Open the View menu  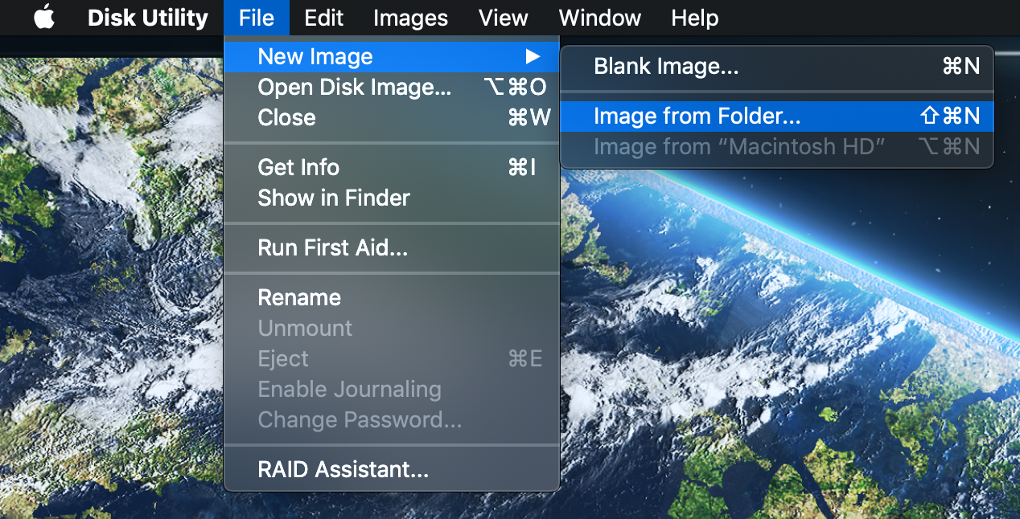click(x=503, y=18)
